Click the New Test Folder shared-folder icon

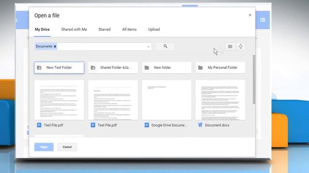pos(39,68)
